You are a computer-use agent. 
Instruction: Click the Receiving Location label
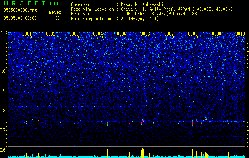pyautogui.click(x=92, y=9)
